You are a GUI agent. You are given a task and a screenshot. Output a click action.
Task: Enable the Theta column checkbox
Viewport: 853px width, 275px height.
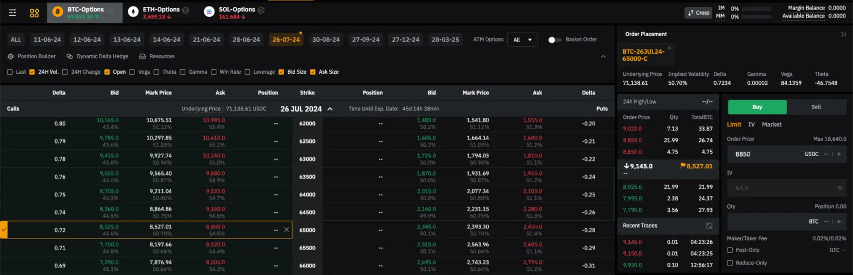click(156, 72)
